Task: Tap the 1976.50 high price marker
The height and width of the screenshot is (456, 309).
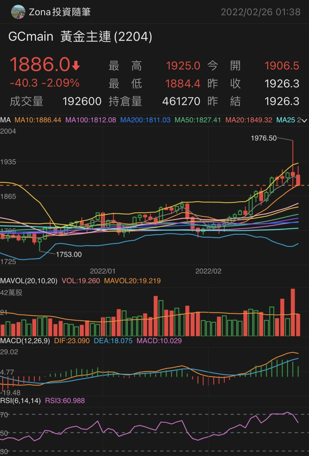Action: tap(263, 138)
